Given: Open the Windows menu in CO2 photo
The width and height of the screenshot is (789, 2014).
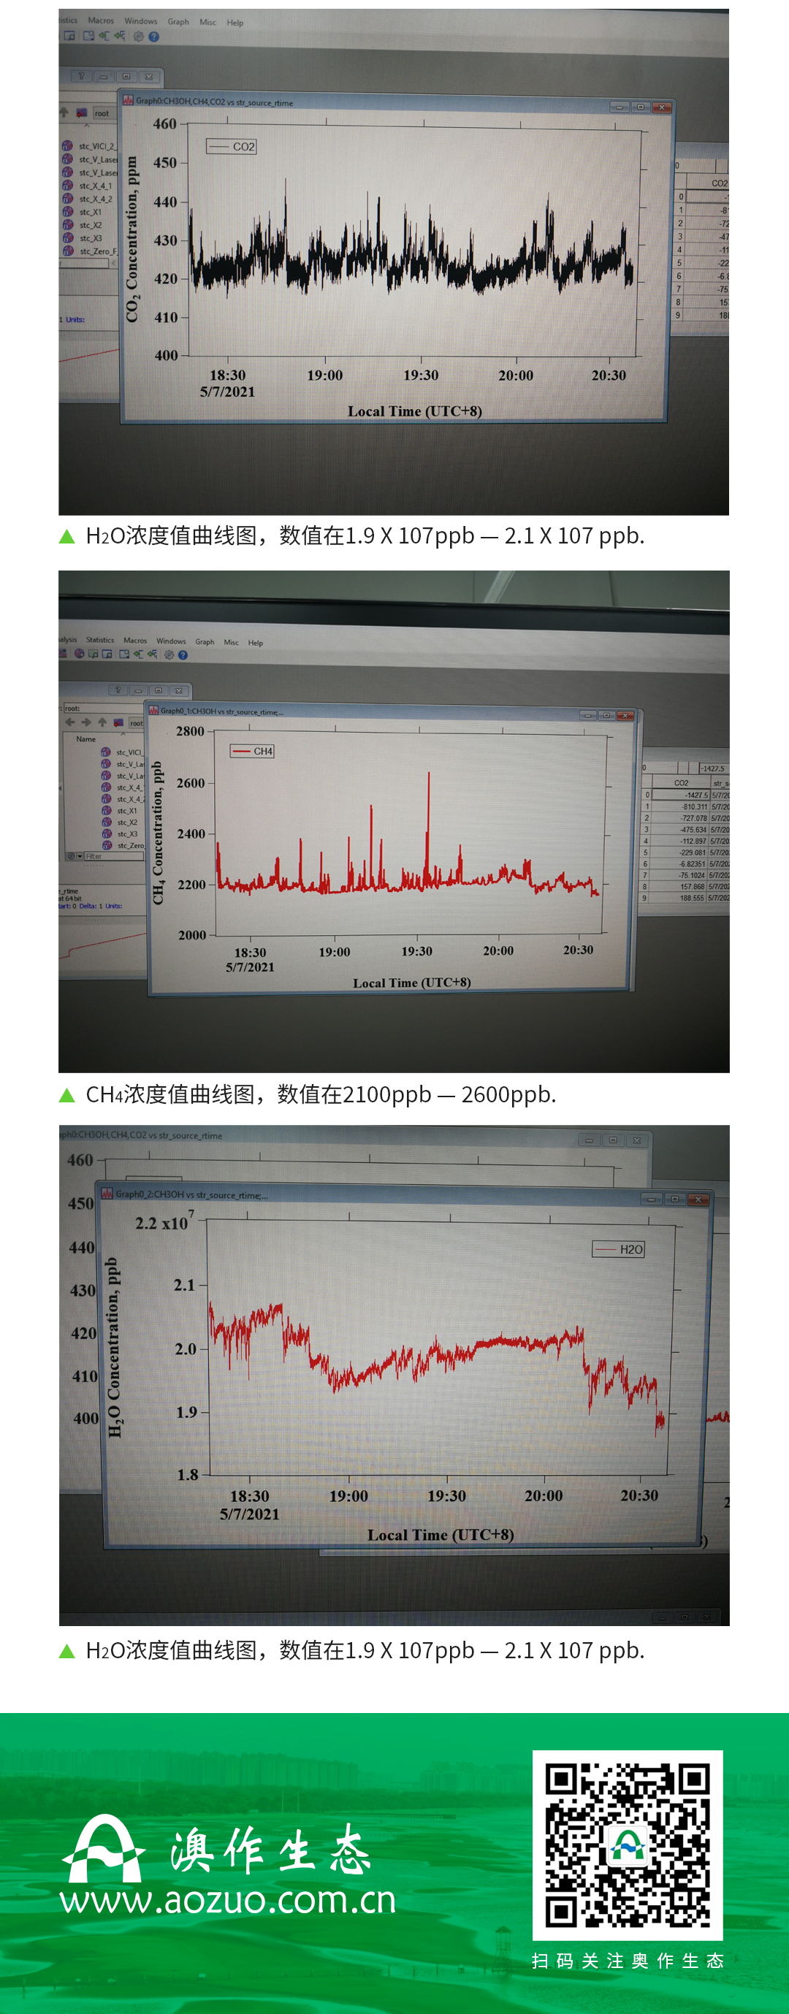Looking at the screenshot, I should click(x=141, y=21).
